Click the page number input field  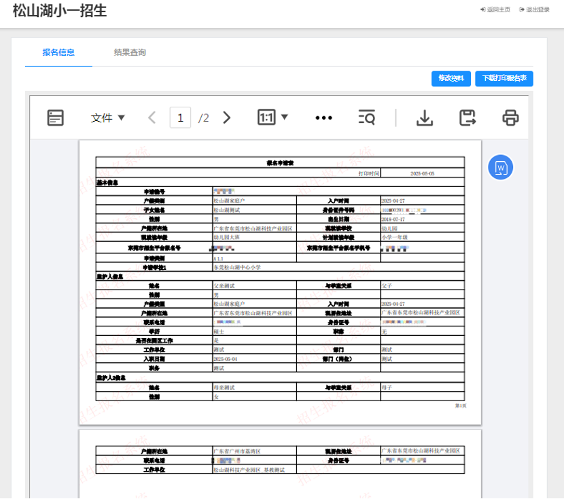click(x=180, y=118)
